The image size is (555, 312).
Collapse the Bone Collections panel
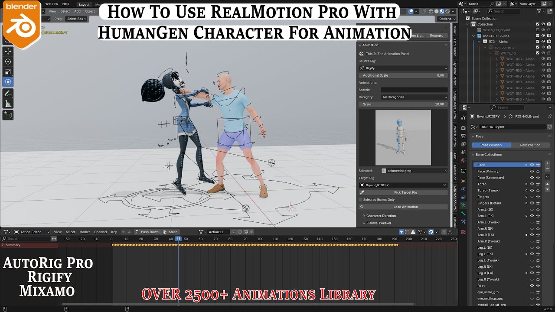coord(473,155)
